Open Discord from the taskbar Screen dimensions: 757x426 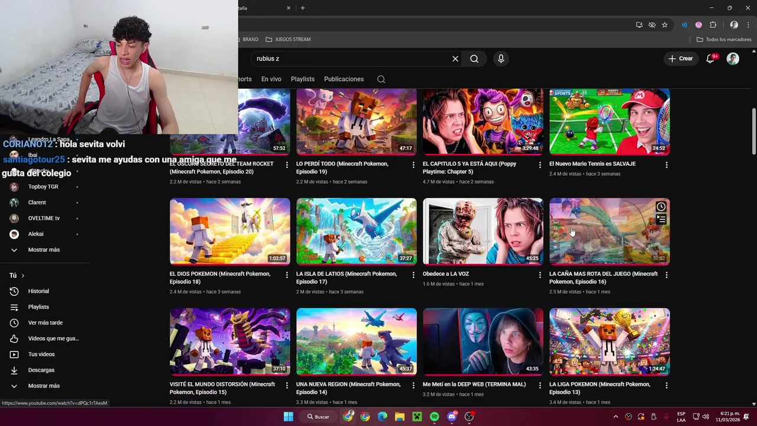coord(452,417)
